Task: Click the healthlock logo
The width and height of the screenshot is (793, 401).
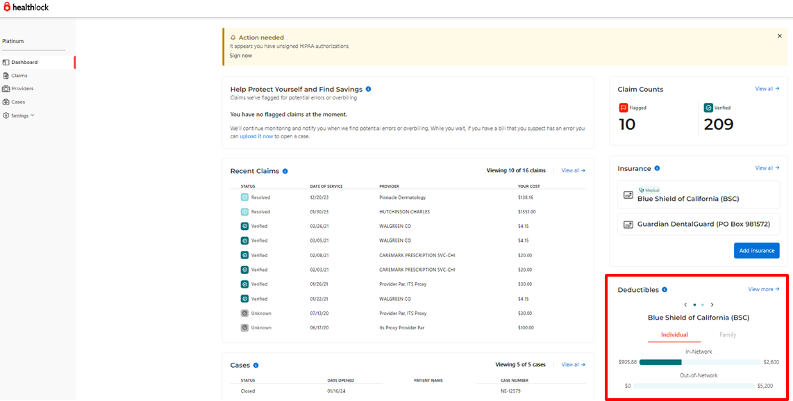Action: click(x=26, y=7)
